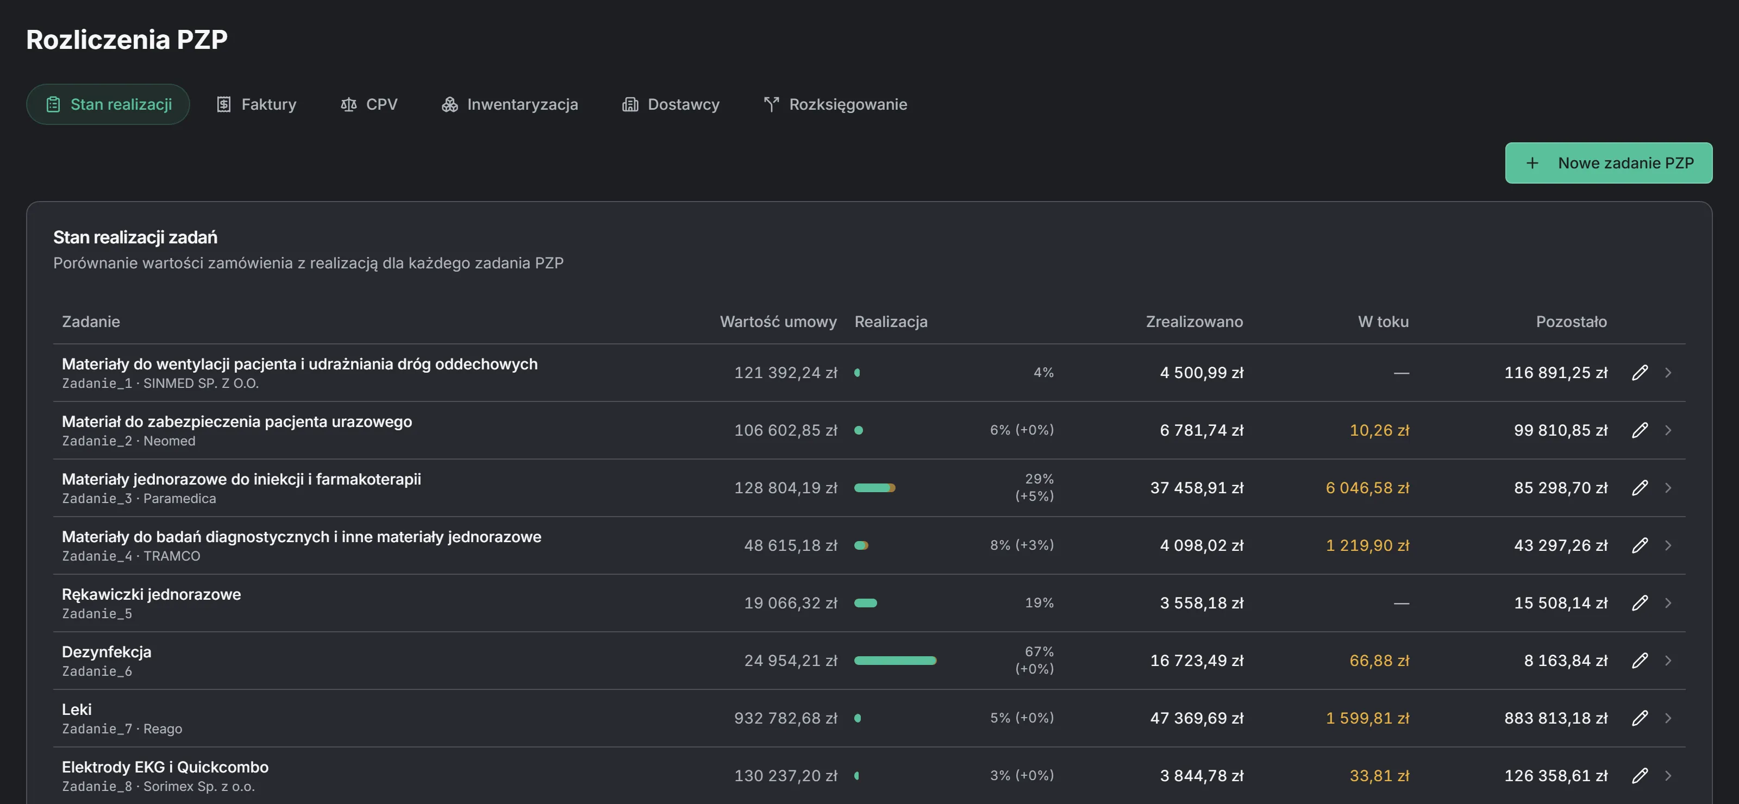Go to the Inwentaryzacja tab
This screenshot has height=804, width=1739.
[510, 105]
